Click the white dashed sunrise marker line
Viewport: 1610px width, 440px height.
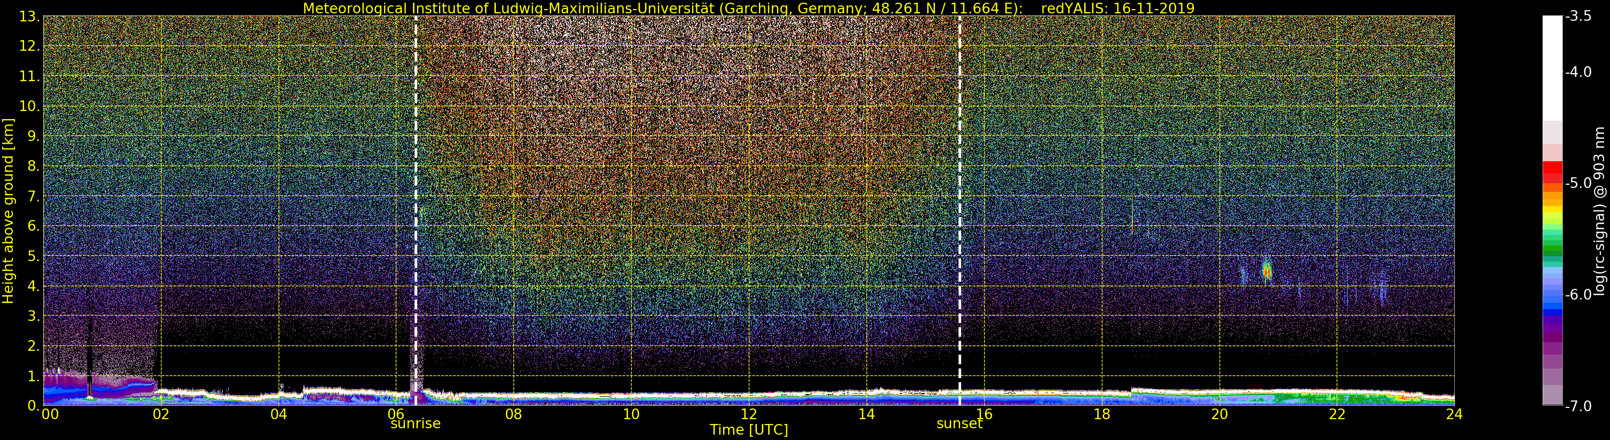416,211
